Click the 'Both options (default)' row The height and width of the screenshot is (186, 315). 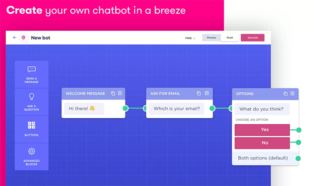point(265,158)
